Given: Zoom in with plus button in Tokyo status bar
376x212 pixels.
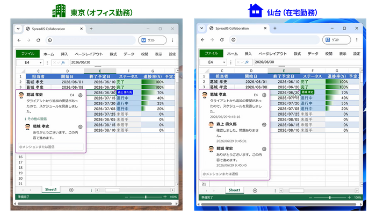Looking at the screenshot, I should tap(165, 197).
